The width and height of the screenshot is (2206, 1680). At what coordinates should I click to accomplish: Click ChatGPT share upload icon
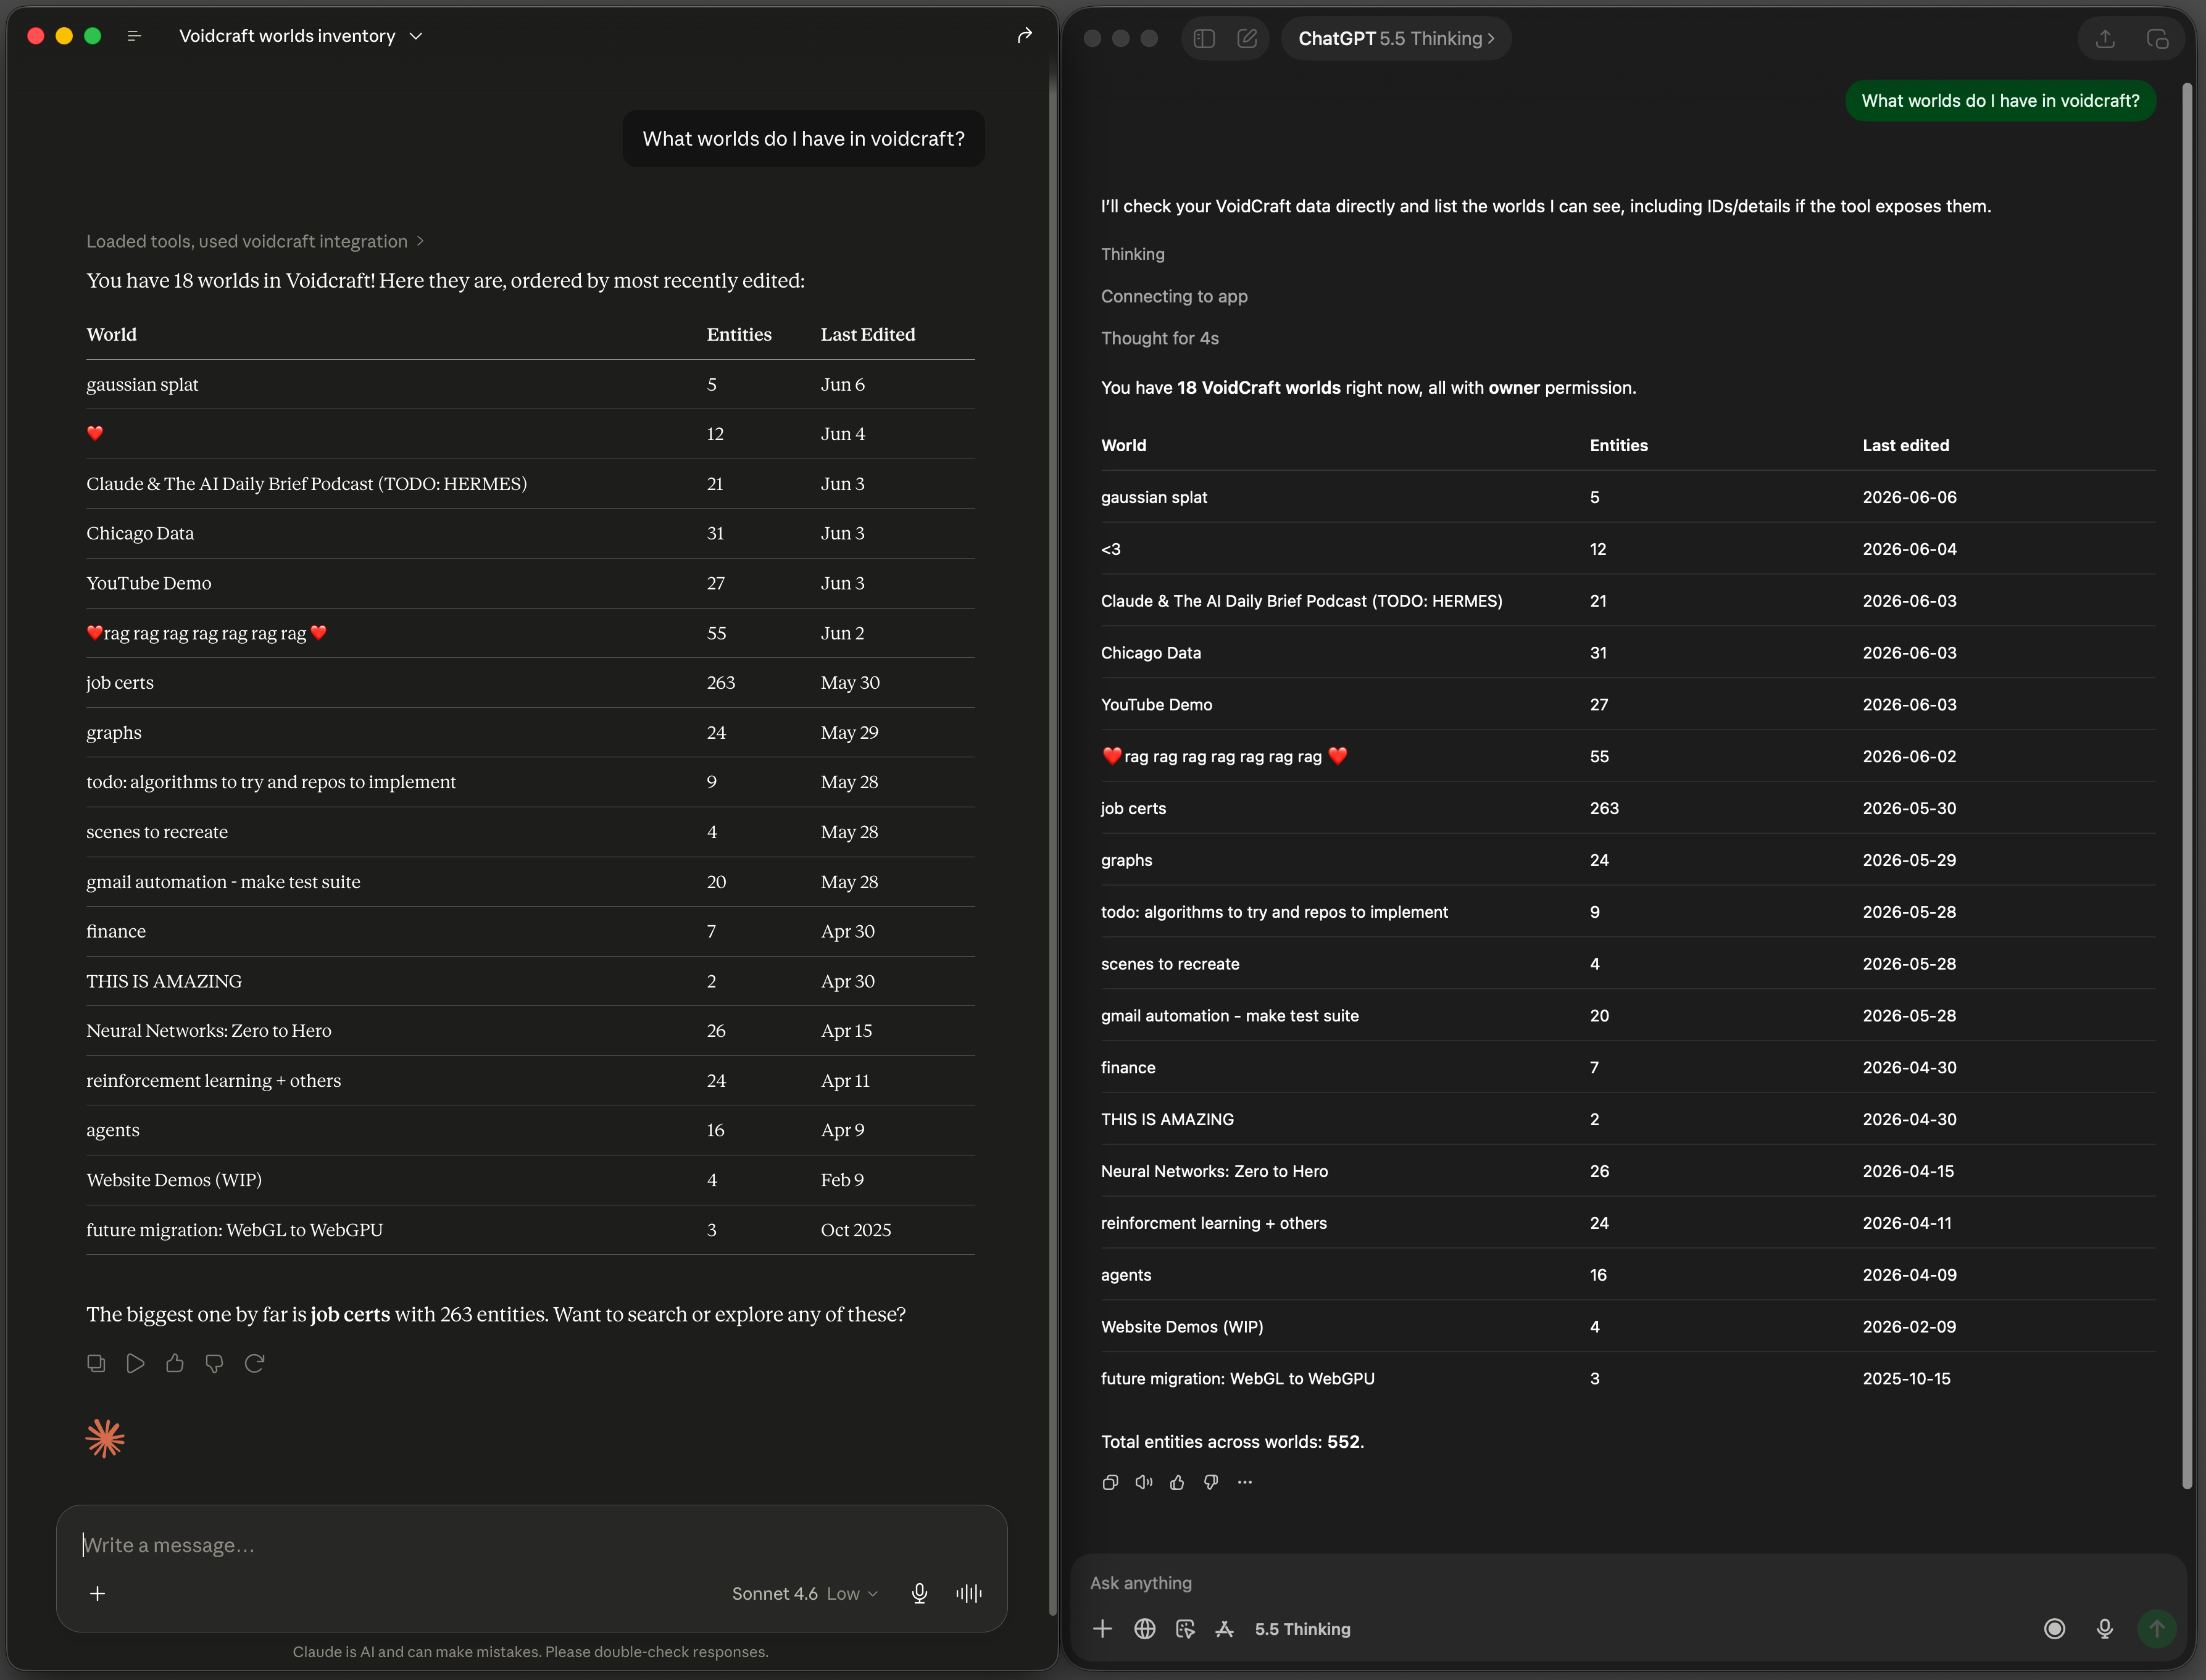tap(2105, 38)
